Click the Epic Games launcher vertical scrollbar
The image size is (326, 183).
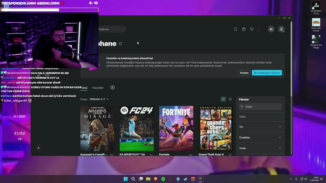pyautogui.click(x=291, y=58)
